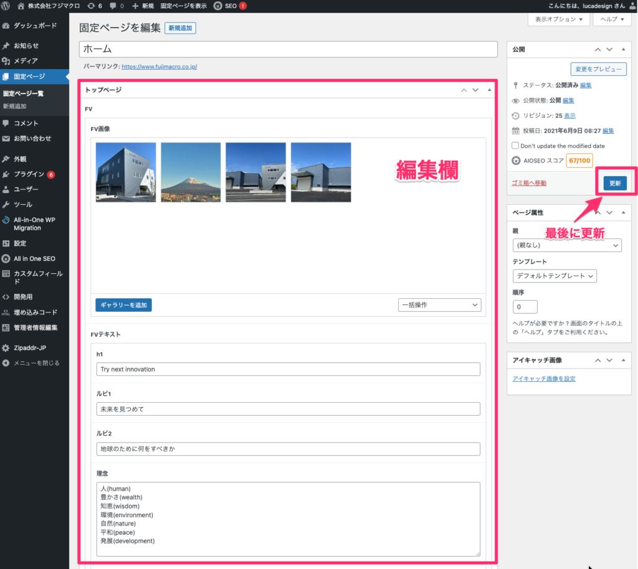
Task: Expand the 表示オプション tab
Action: coord(559,20)
